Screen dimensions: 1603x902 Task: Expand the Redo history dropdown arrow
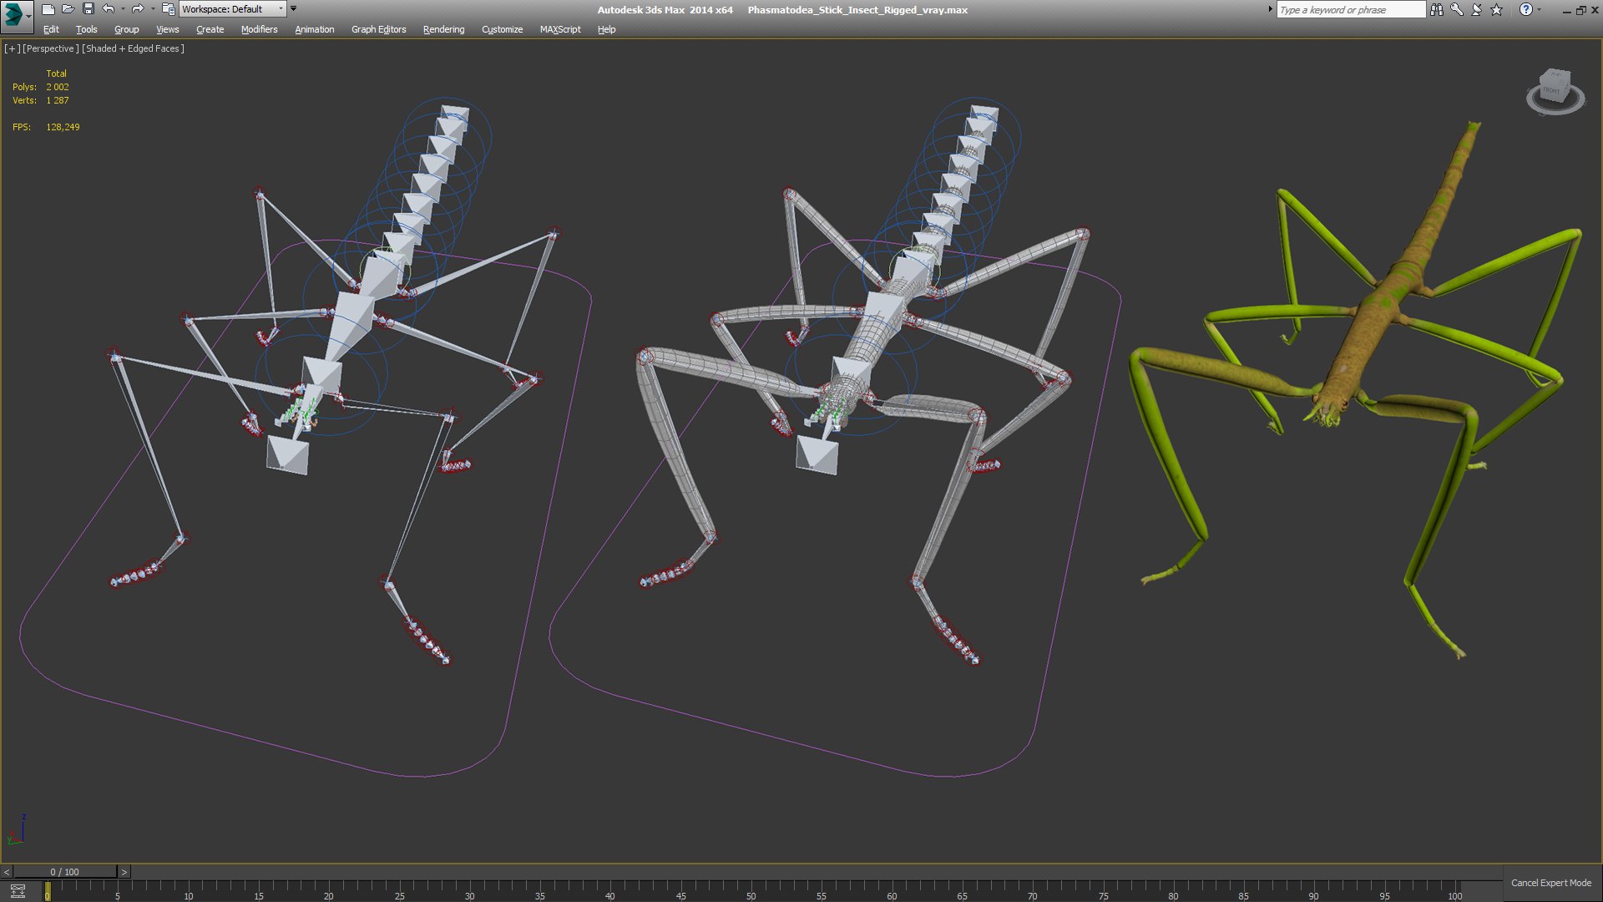coord(153,9)
